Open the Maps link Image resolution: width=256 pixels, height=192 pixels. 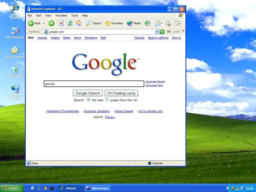[66, 38]
